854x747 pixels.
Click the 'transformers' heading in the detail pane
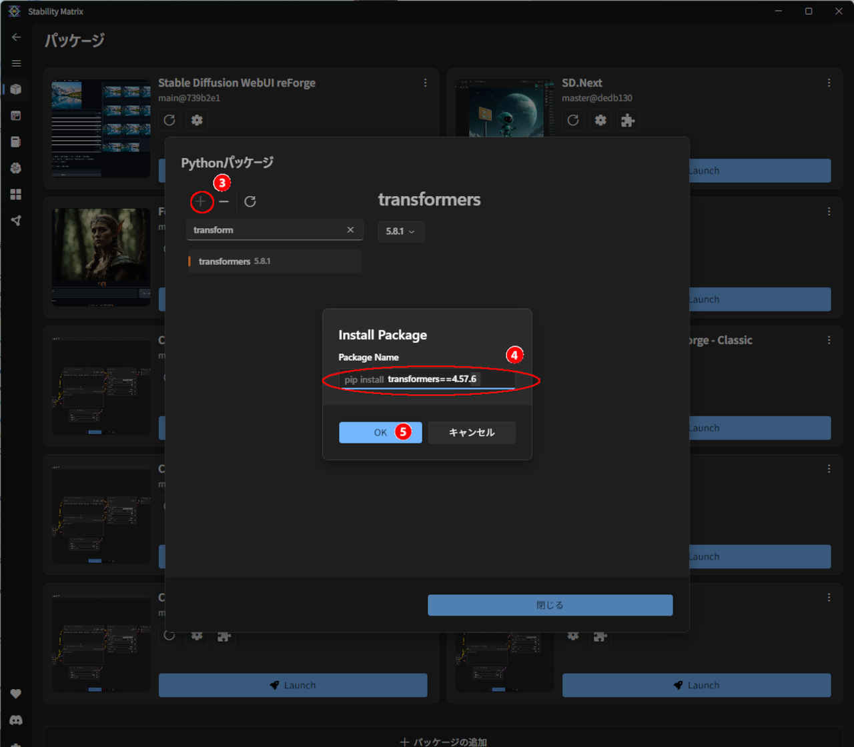pyautogui.click(x=429, y=199)
